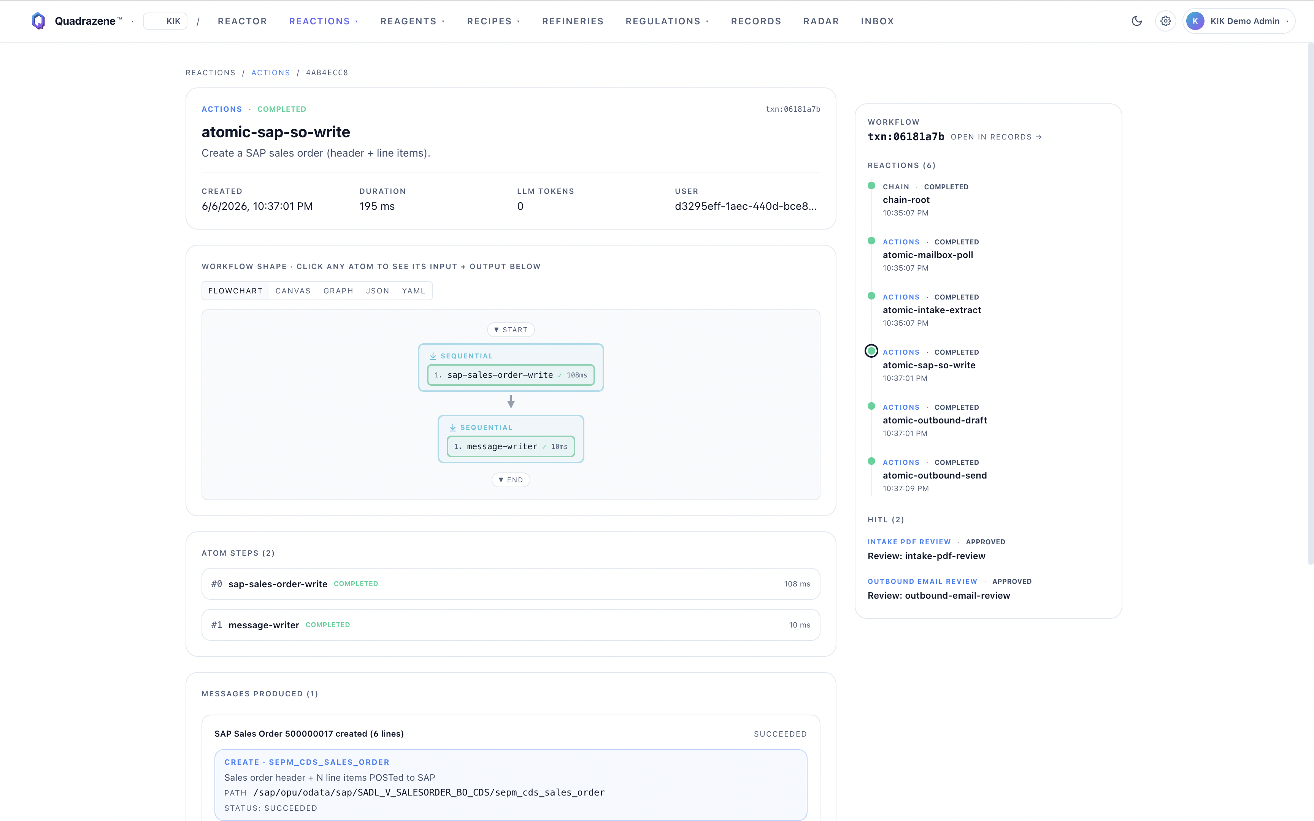Click the page vertical scrollbar

(1310, 304)
